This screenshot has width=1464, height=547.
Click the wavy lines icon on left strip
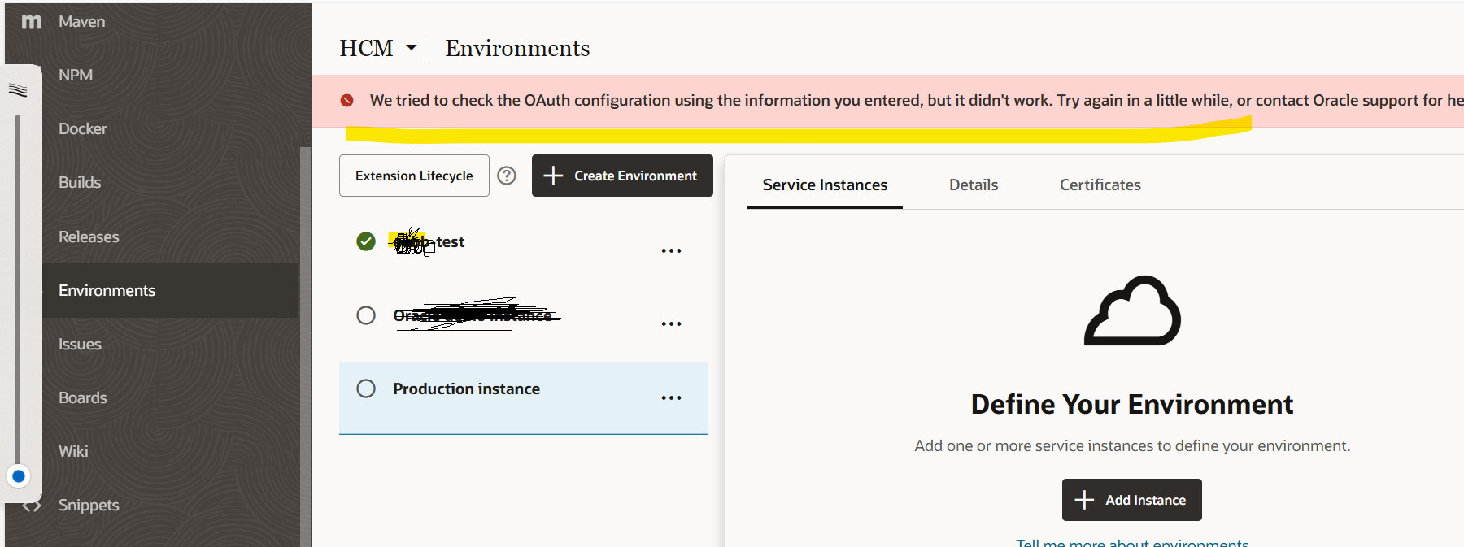point(18,90)
